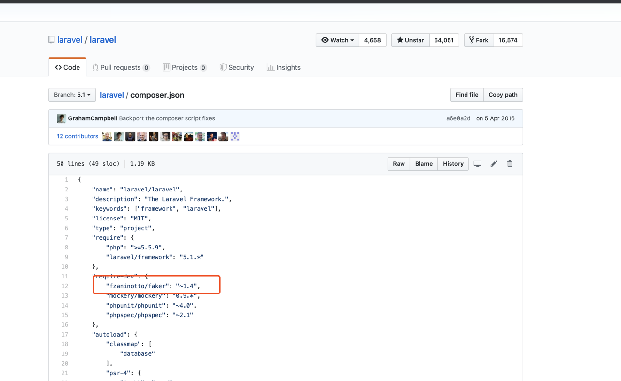View Blame for composer.json

pos(423,164)
